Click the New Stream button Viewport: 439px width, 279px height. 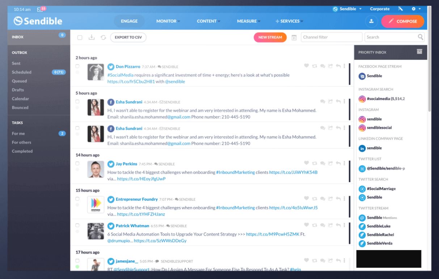pos(270,37)
